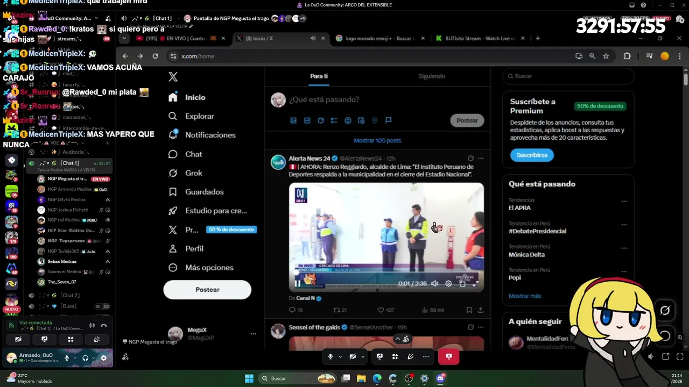This screenshot has width=689, height=387.
Task: Open more options for El APRA trend
Action: (x=624, y=202)
